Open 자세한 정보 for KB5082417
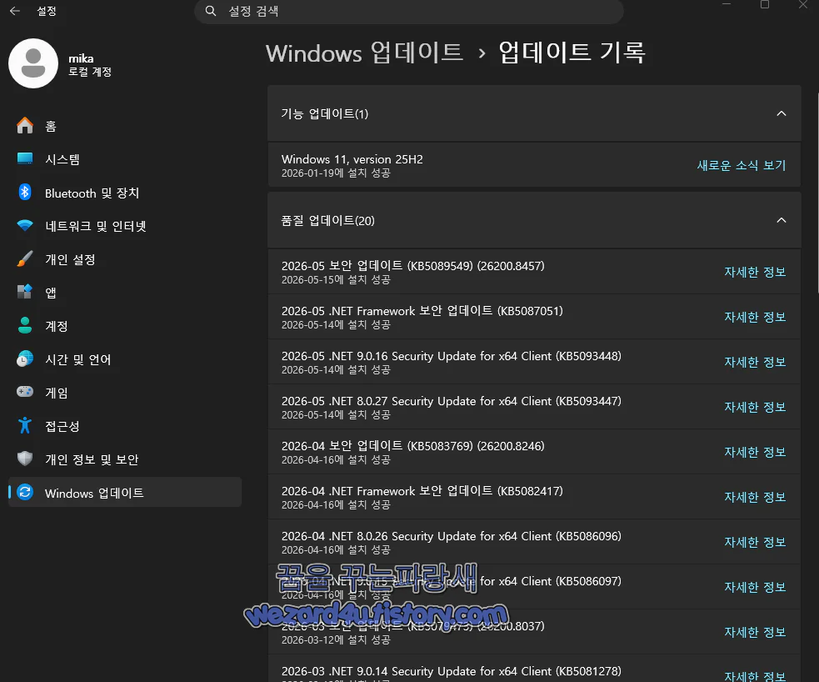This screenshot has height=682, width=819. point(755,496)
